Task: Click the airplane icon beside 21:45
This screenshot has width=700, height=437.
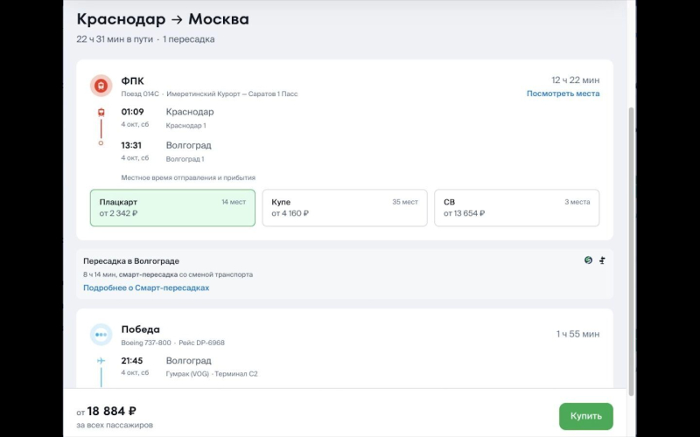Action: pos(101,361)
